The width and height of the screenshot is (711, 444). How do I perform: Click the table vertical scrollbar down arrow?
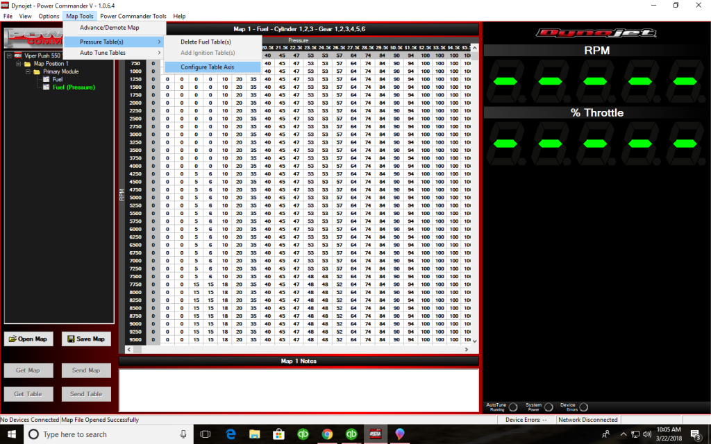click(x=474, y=341)
